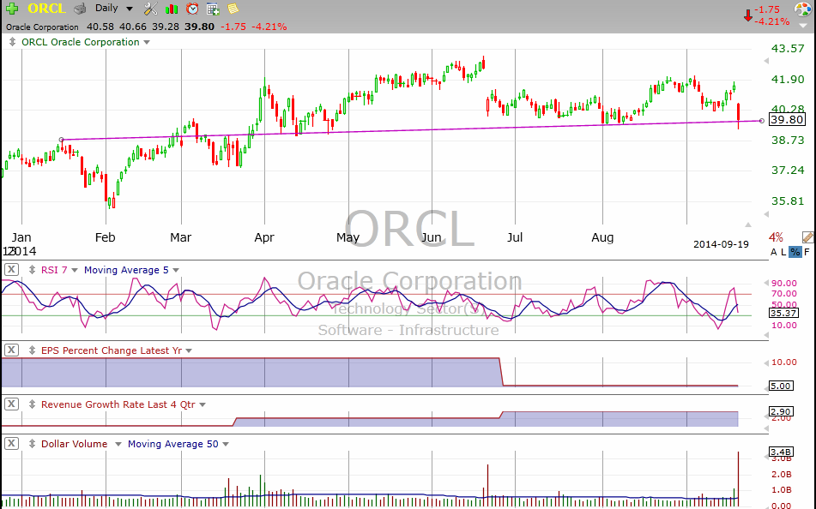This screenshot has width=816, height=509.
Task: Click the green plus add icon
Action: (x=12, y=9)
